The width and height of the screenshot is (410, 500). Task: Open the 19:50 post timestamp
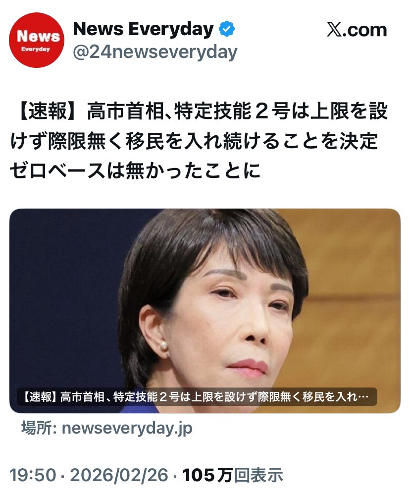(33, 475)
